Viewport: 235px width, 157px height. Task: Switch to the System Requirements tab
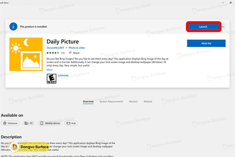(x=111, y=102)
